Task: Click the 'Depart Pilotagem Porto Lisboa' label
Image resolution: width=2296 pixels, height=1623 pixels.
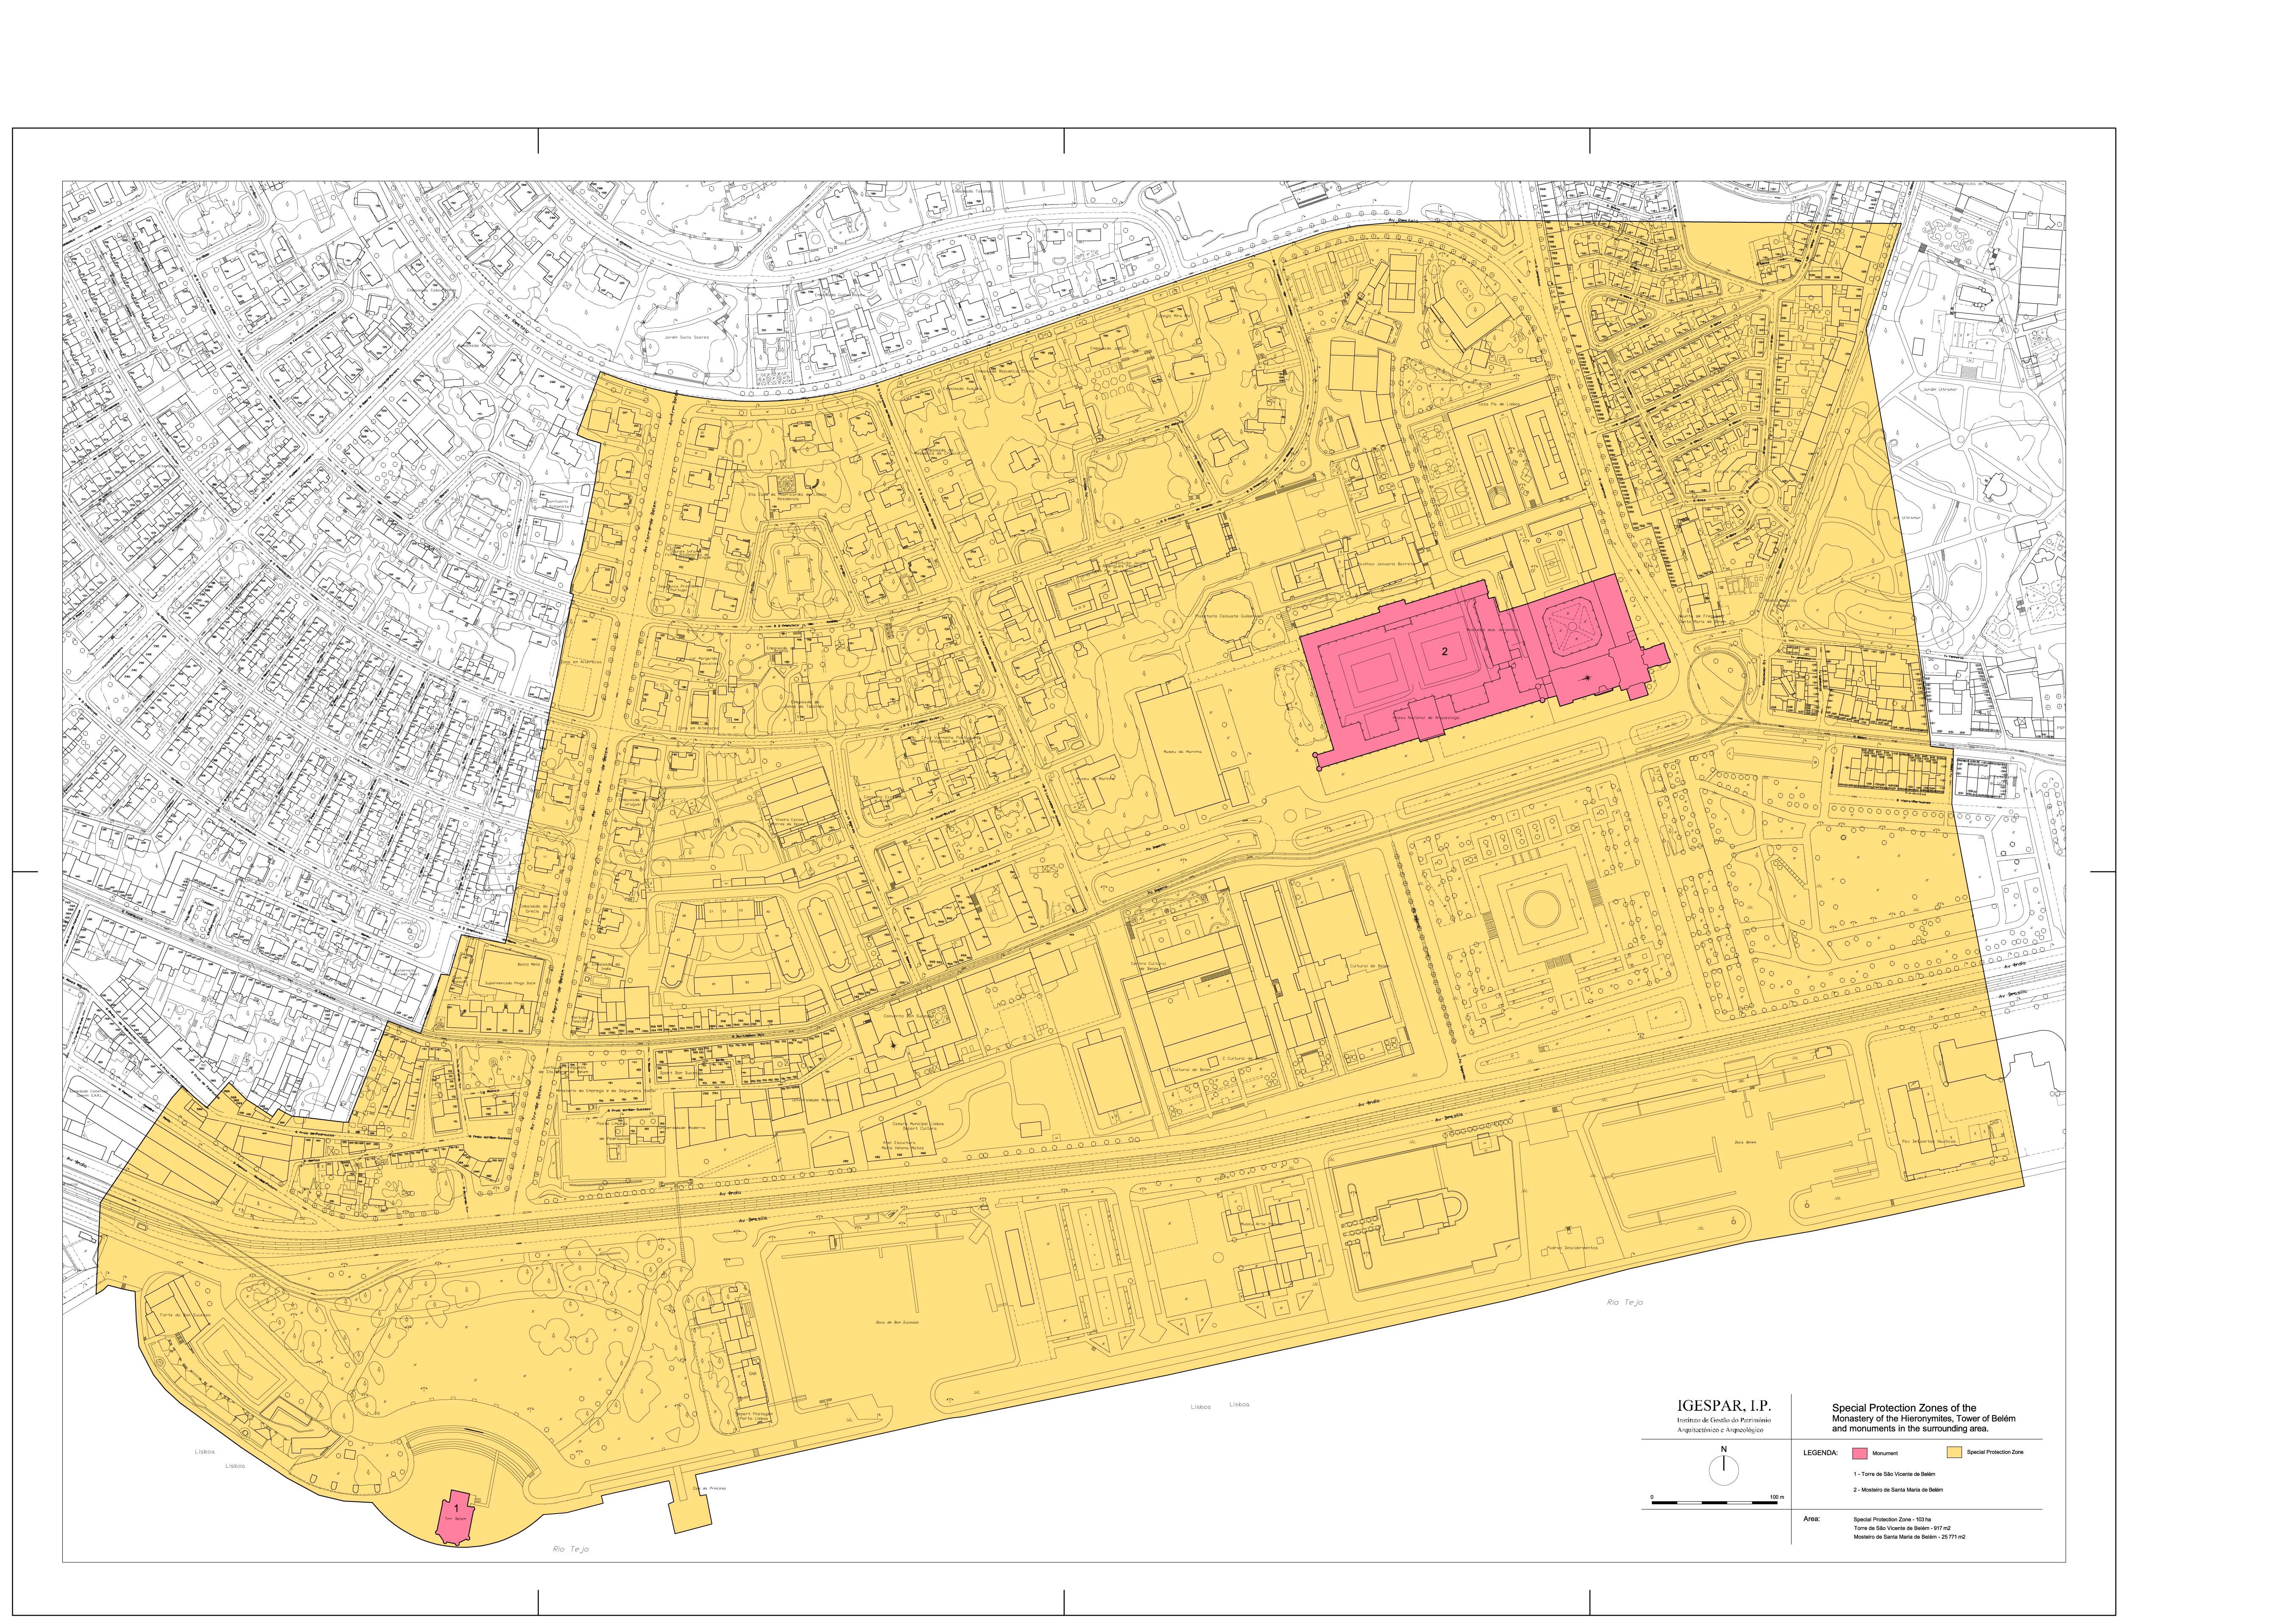Action: tap(754, 1416)
